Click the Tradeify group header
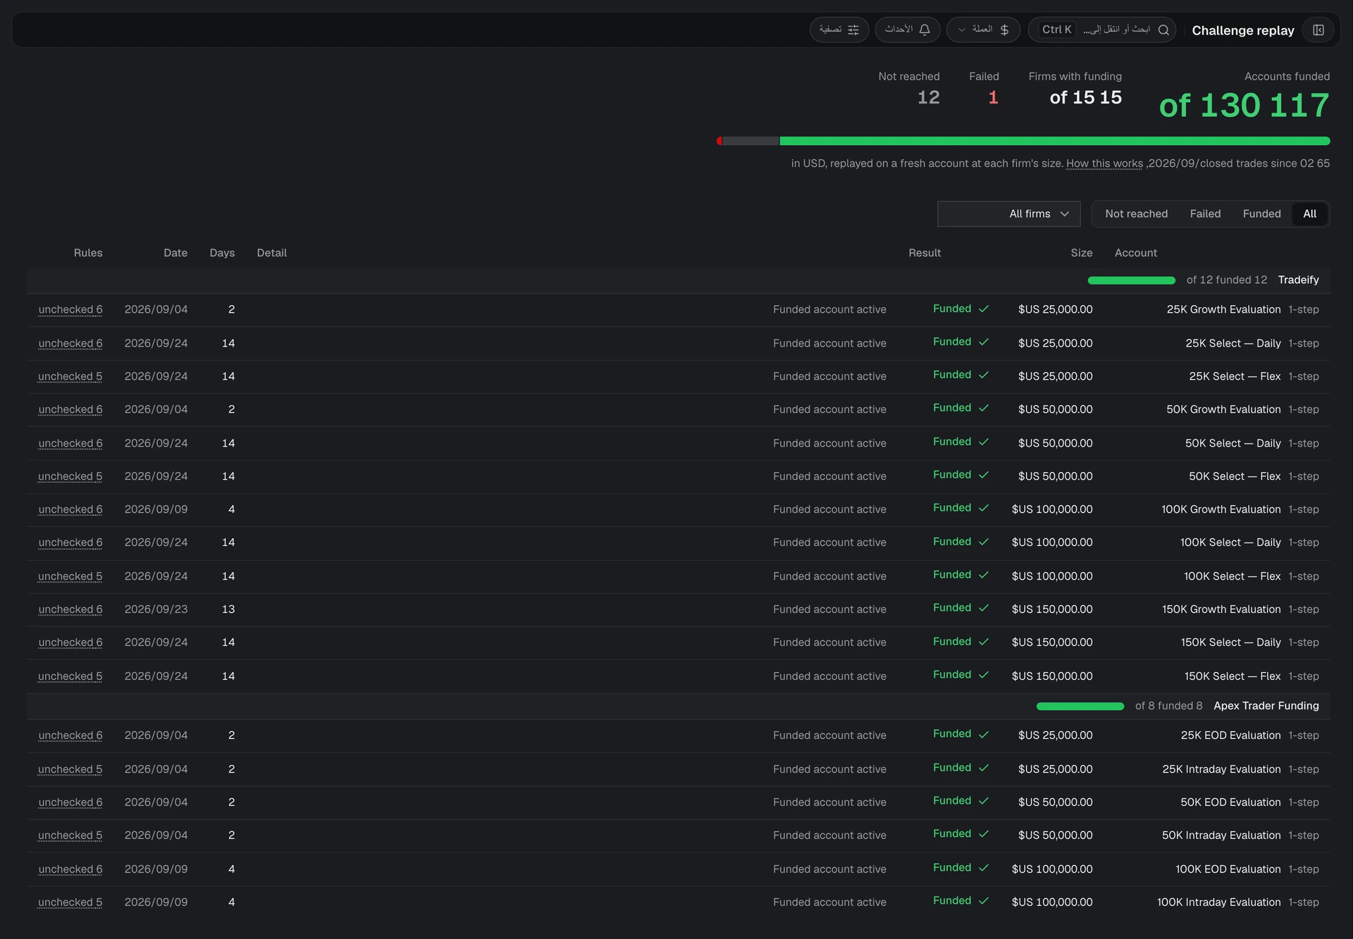This screenshot has width=1353, height=939. (x=679, y=280)
